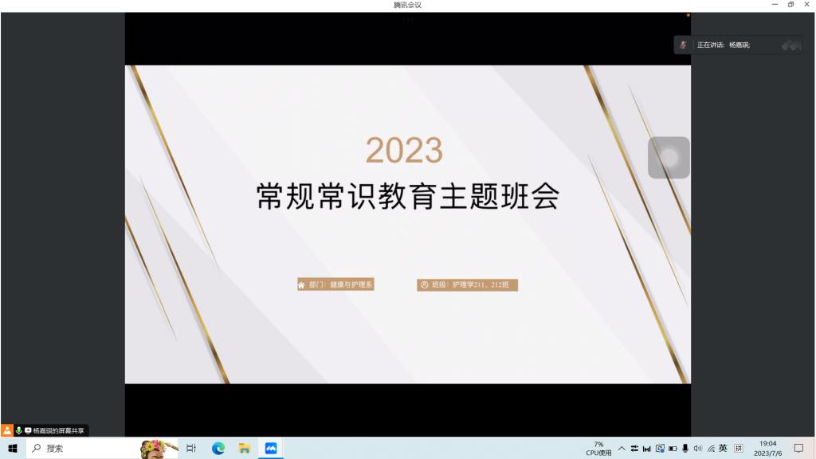This screenshot has width=816, height=459.
Task: Open the Windows Start menu
Action: pyautogui.click(x=13, y=449)
